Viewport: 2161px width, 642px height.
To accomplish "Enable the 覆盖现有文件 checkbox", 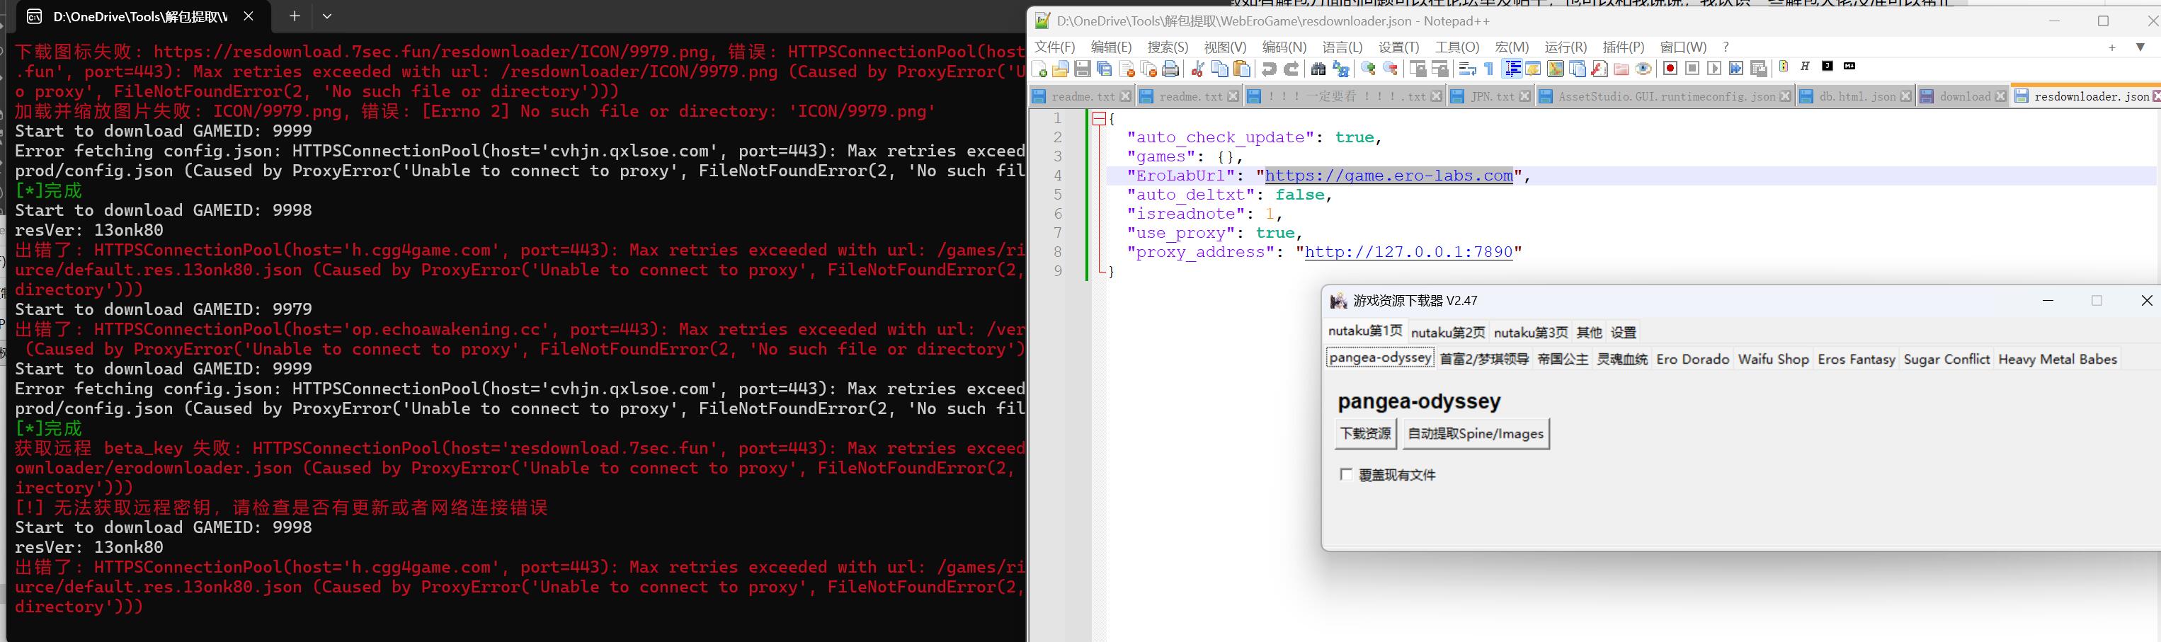I will [x=1347, y=474].
